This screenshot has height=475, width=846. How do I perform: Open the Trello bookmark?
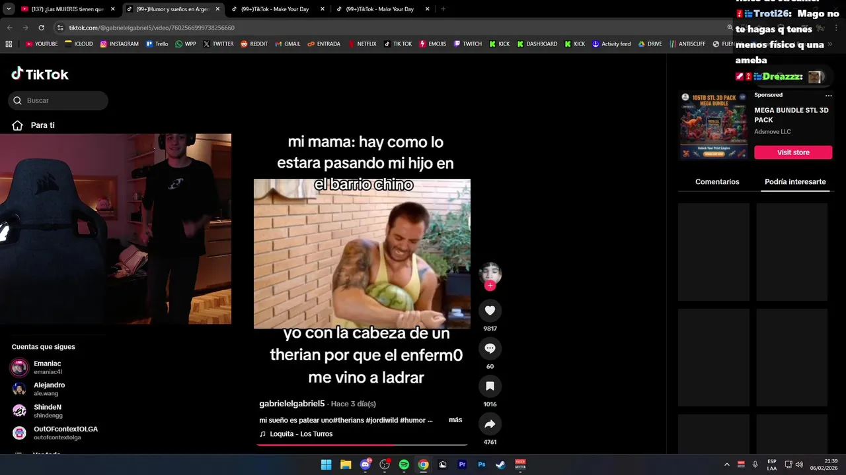tap(157, 44)
